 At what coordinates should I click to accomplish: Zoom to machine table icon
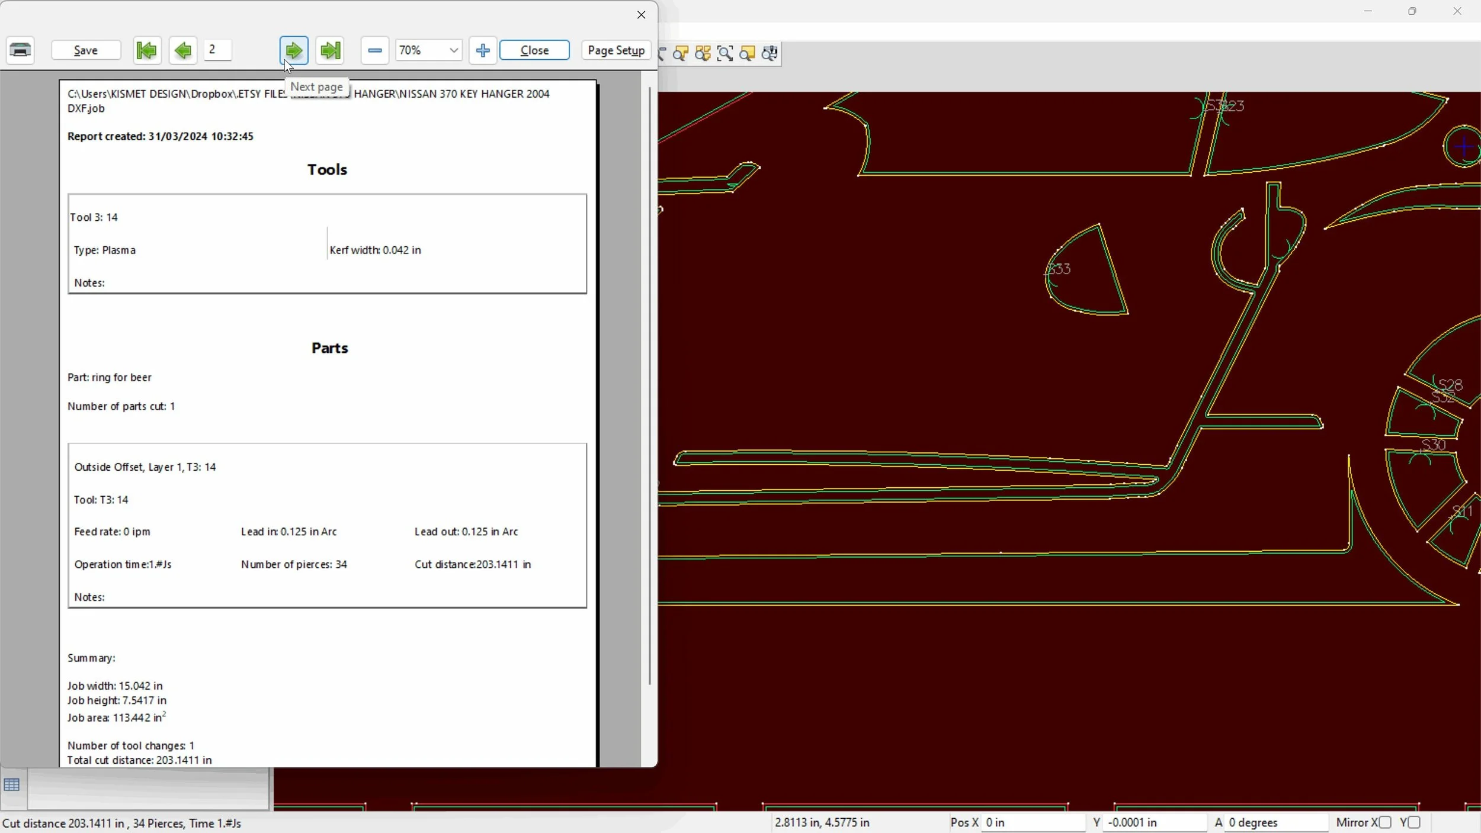[x=770, y=54]
